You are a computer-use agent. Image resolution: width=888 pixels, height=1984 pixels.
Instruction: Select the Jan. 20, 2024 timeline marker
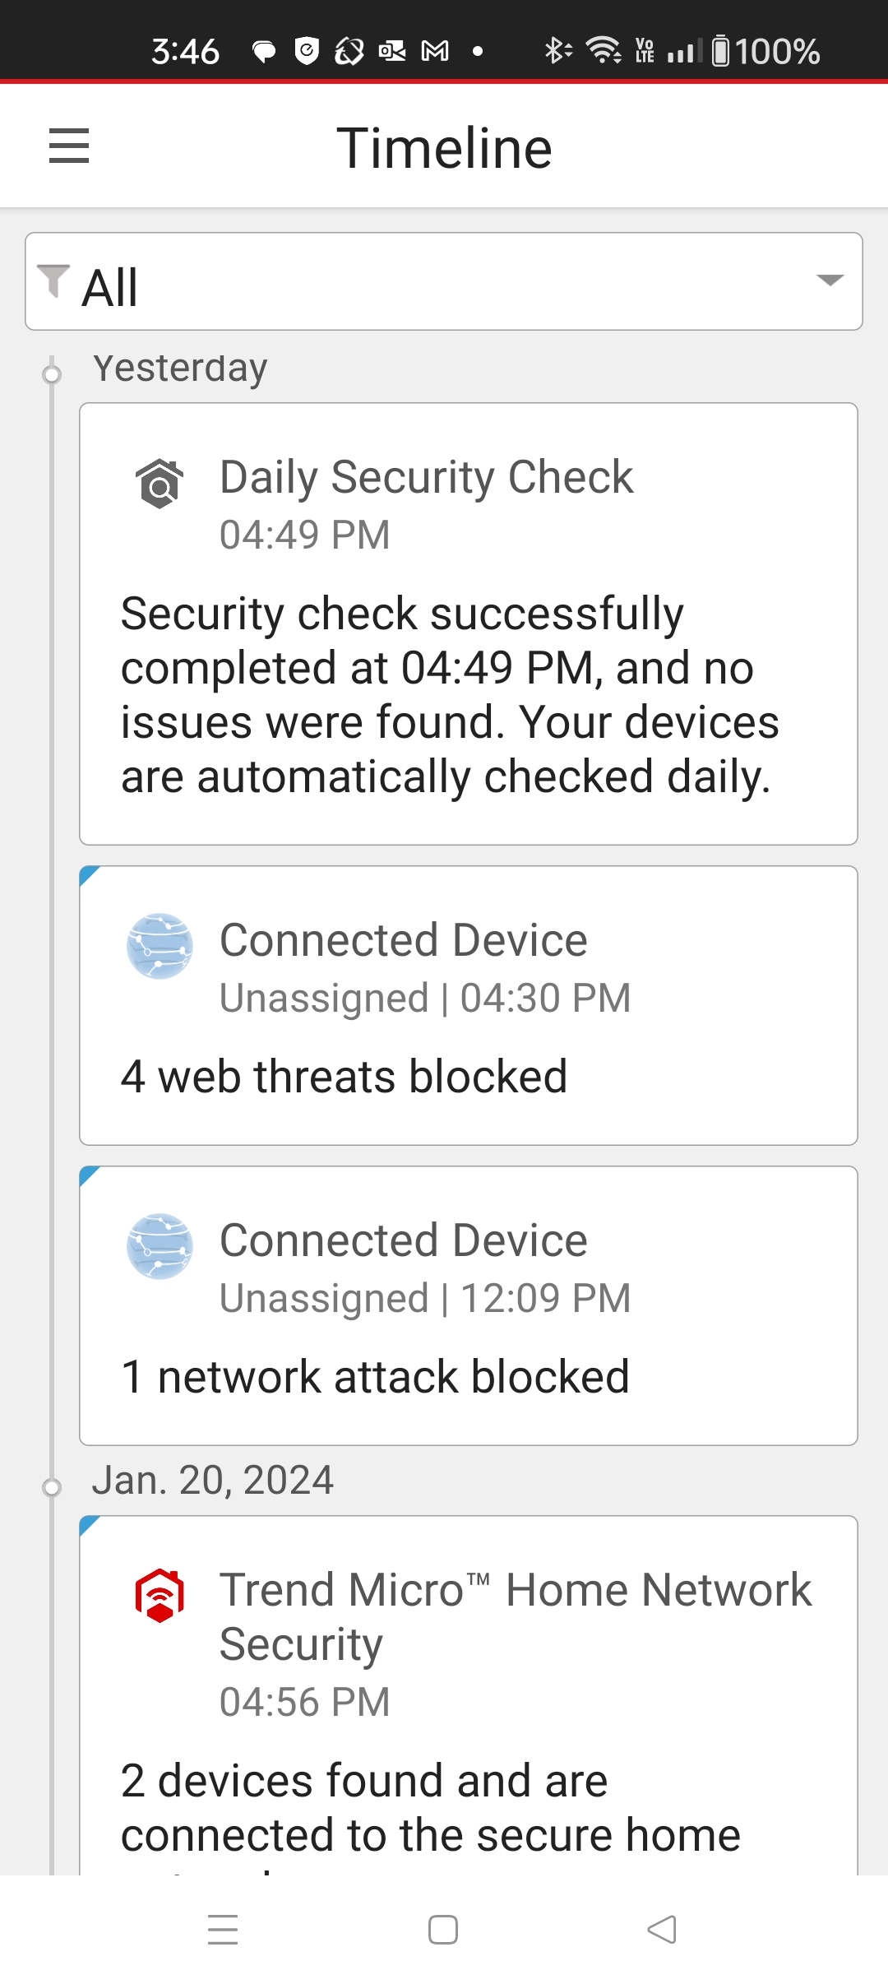pos(52,1487)
